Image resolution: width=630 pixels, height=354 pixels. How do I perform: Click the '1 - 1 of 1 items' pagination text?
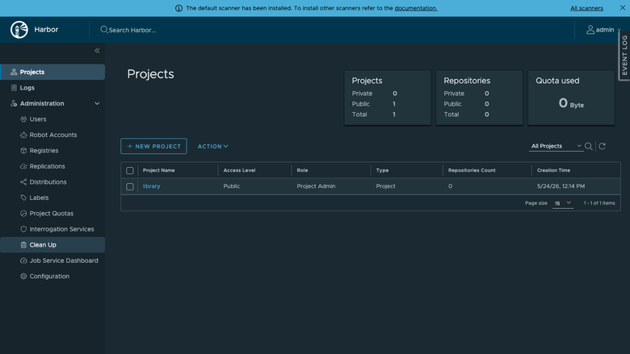pyautogui.click(x=599, y=203)
